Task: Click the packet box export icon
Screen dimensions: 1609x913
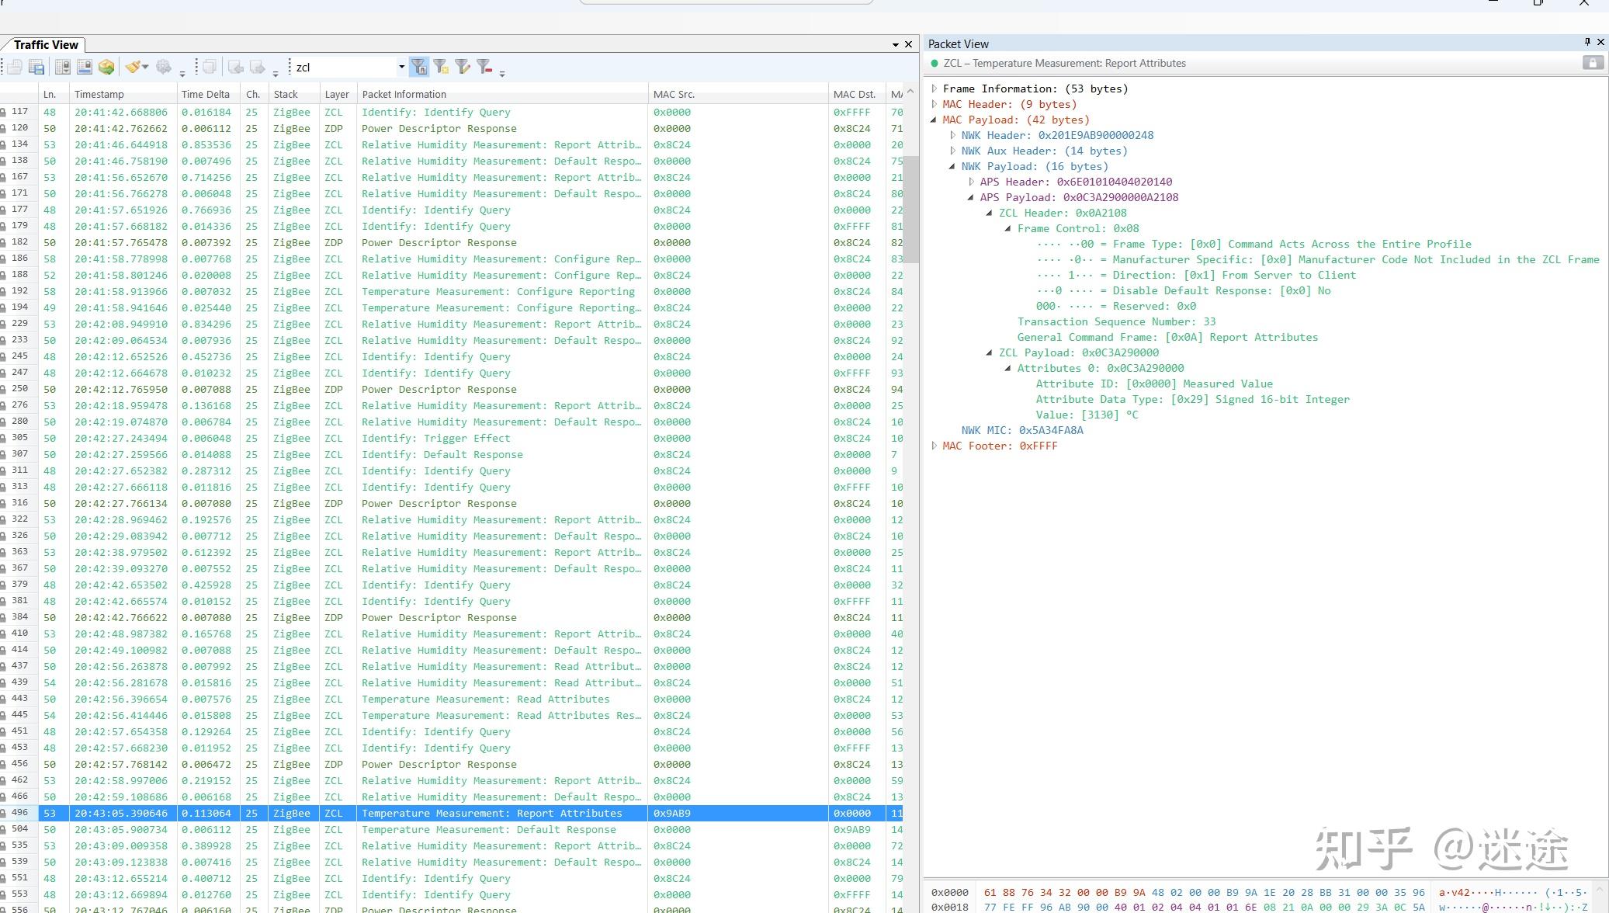Action: (106, 68)
